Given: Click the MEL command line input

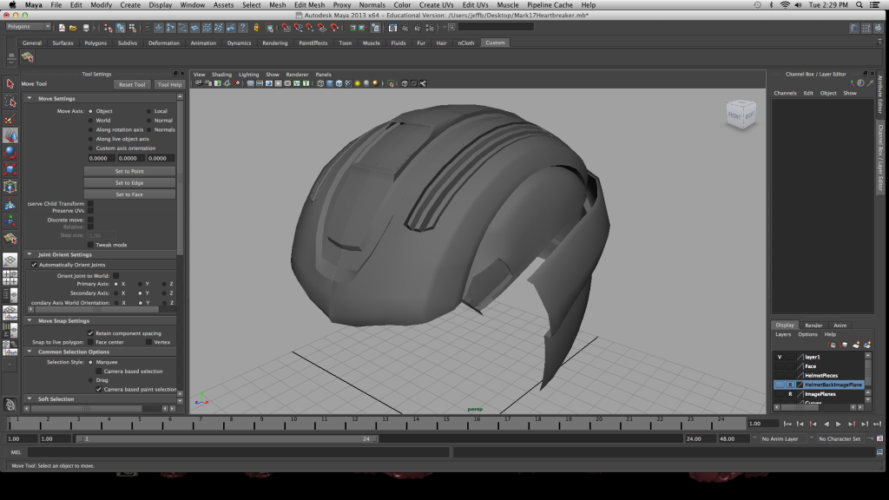Looking at the screenshot, I should pos(238,452).
